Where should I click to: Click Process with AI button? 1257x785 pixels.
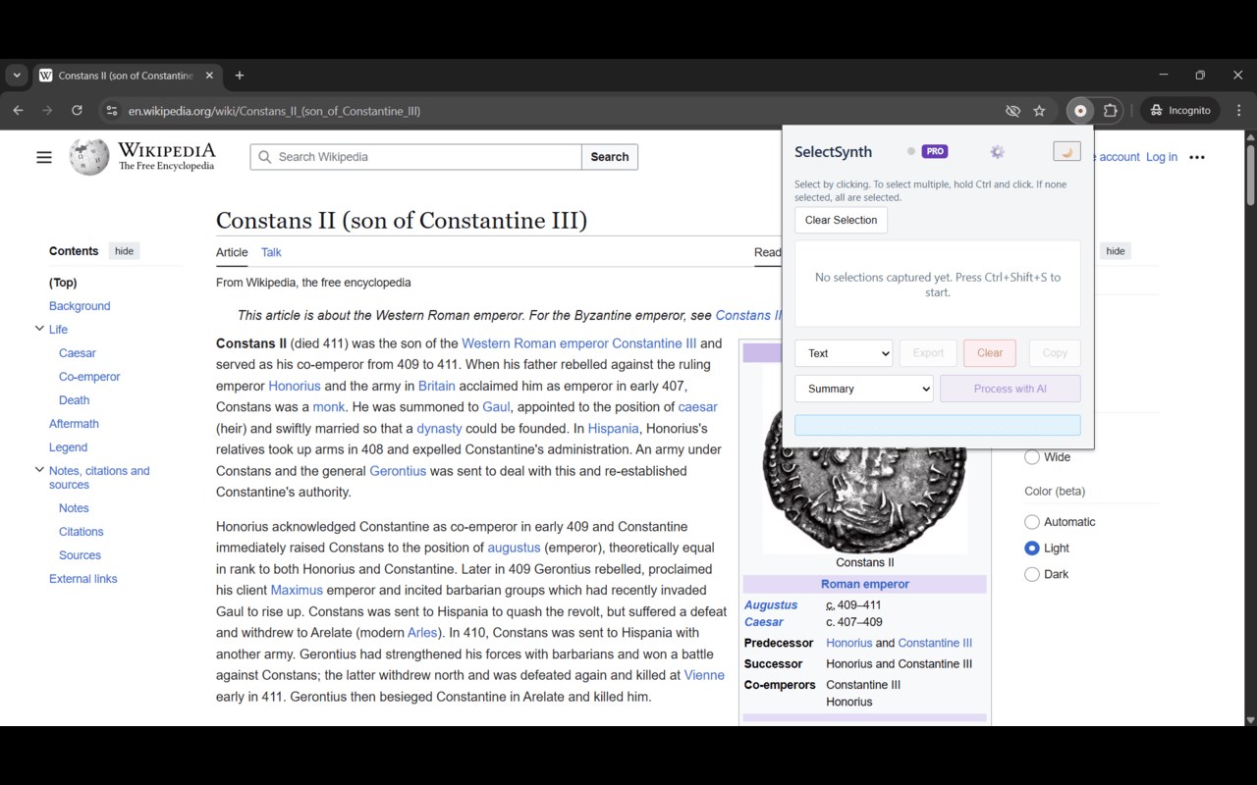1011,389
